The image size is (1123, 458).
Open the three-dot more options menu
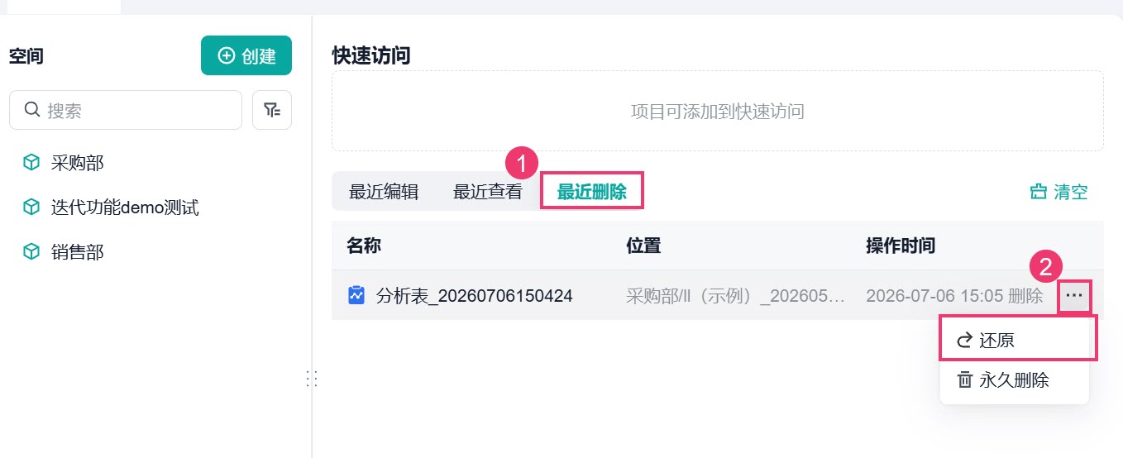coord(1074,295)
